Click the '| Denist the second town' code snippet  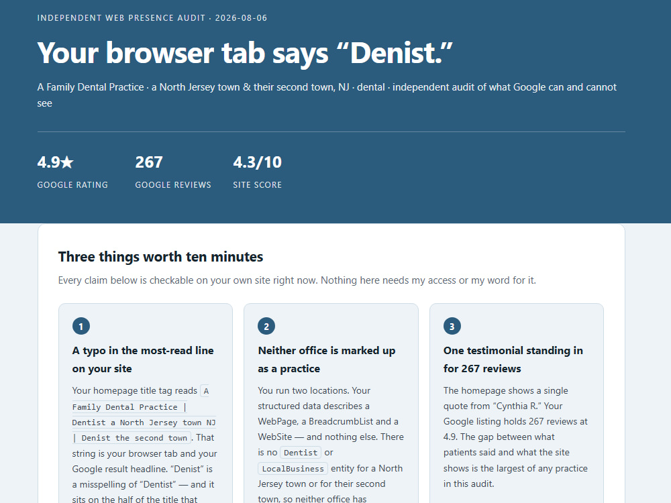click(x=131, y=438)
